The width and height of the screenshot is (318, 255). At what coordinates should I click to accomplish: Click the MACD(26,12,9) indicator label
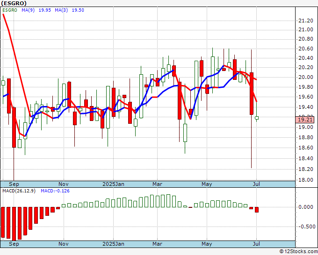point(19,191)
